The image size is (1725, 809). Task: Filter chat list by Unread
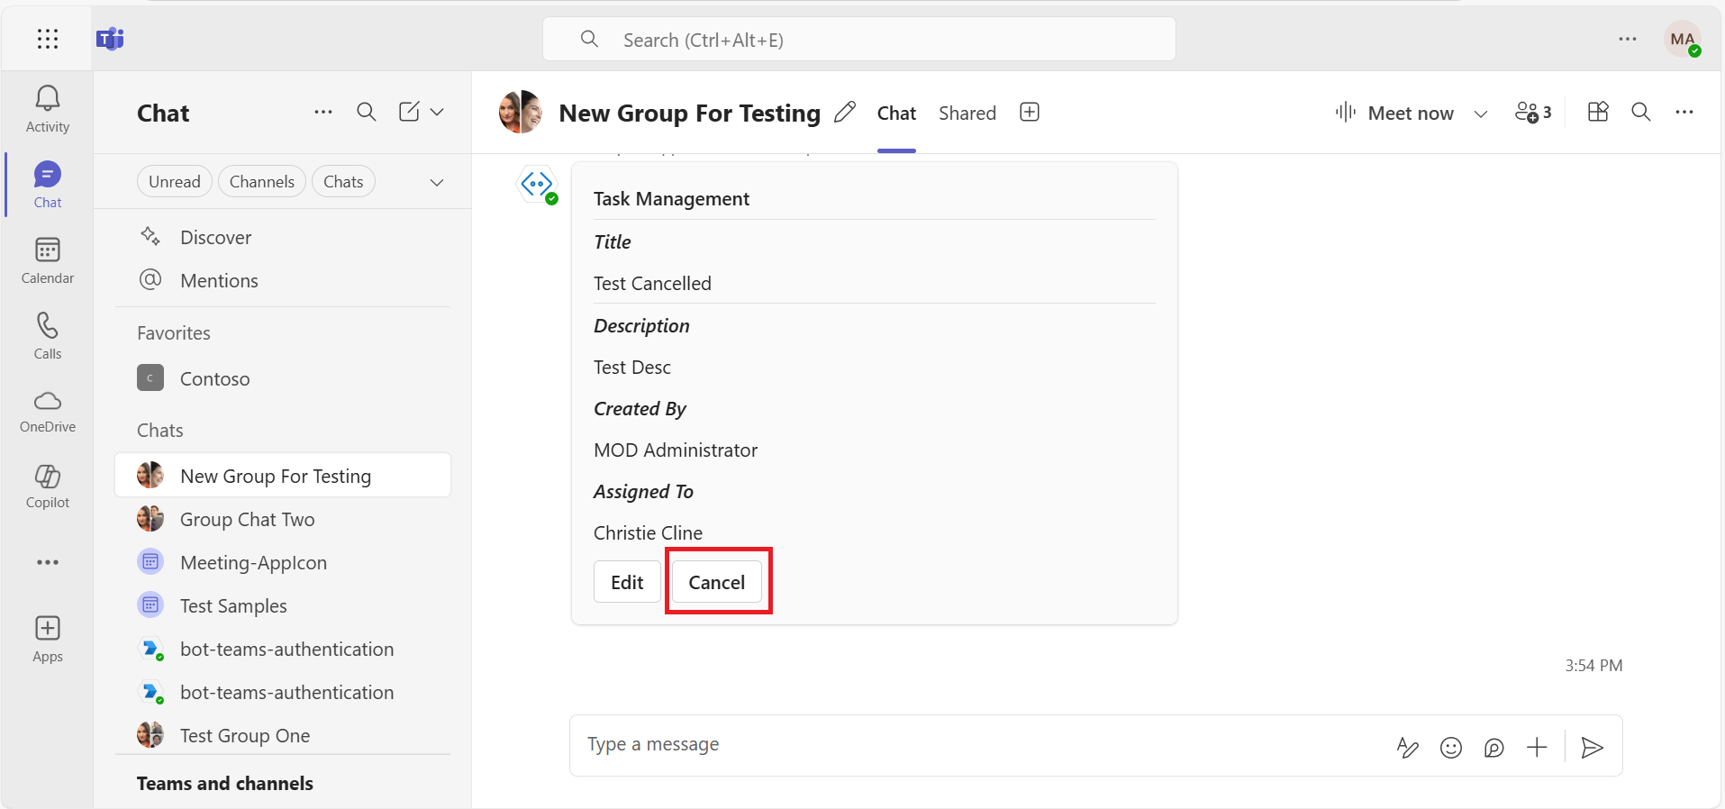click(x=175, y=182)
